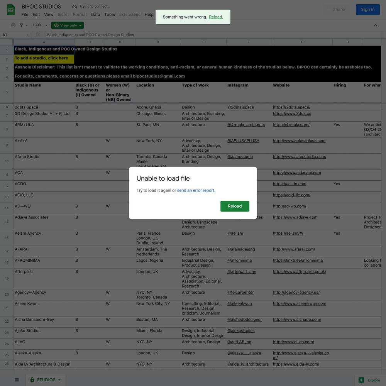Click the Explore icon
The height and width of the screenshot is (386, 386).
361,380
